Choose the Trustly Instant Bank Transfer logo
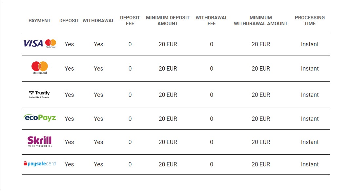Image resolution: width=350 pixels, height=191 pixels. (39, 95)
